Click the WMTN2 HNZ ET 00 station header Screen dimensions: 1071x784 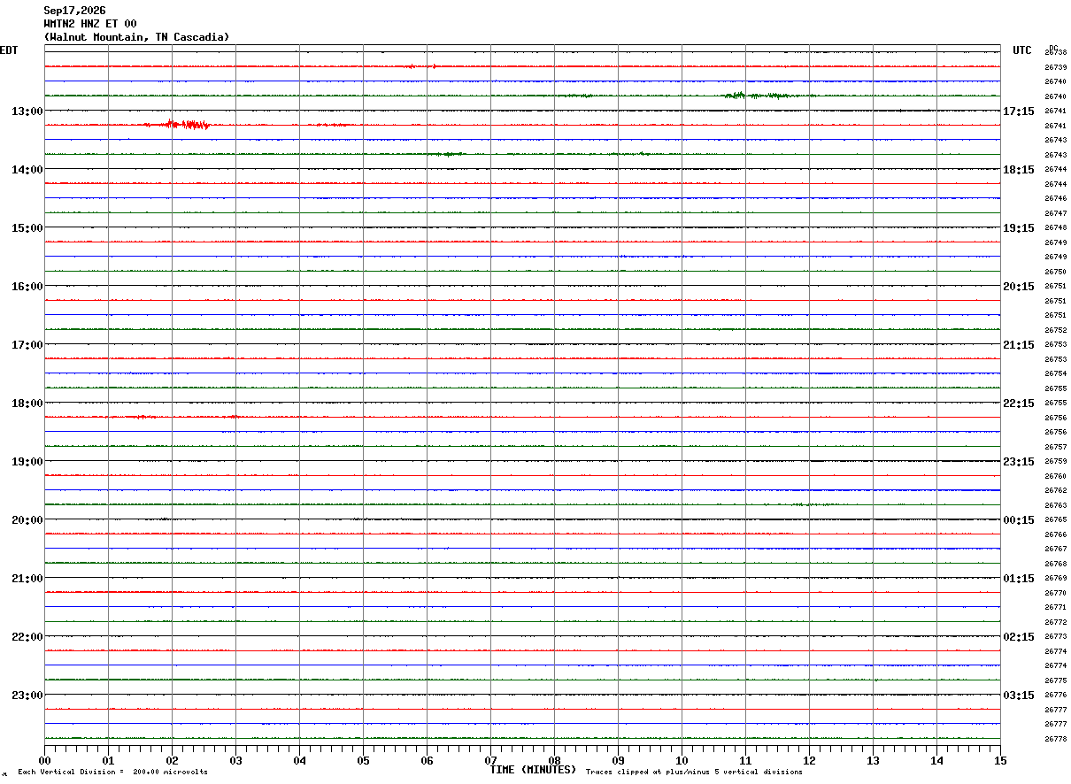pos(90,24)
